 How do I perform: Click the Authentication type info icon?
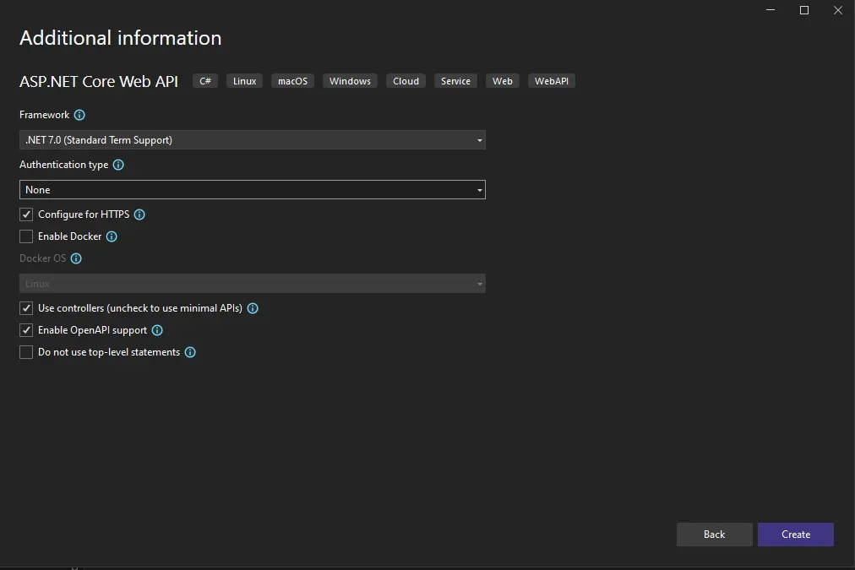click(117, 165)
